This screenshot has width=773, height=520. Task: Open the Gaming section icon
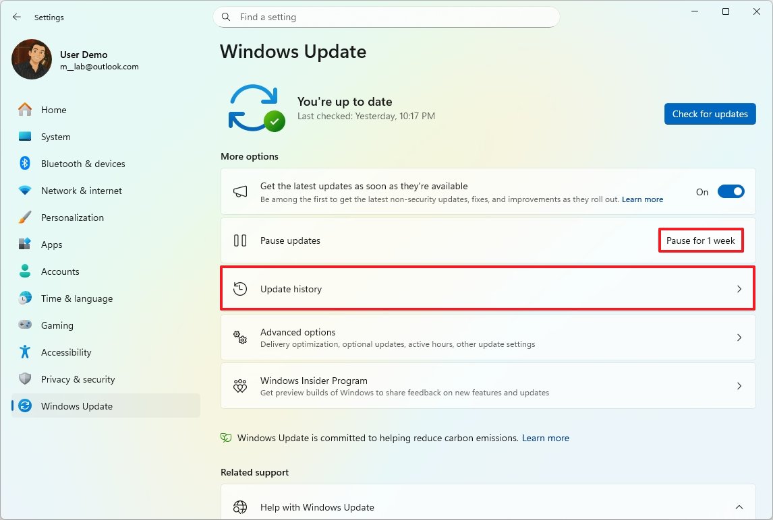tap(25, 325)
